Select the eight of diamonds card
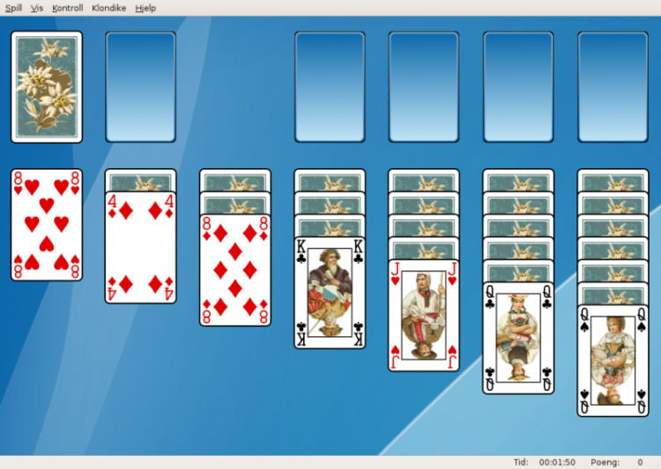This screenshot has width=661, height=469. tap(234, 270)
